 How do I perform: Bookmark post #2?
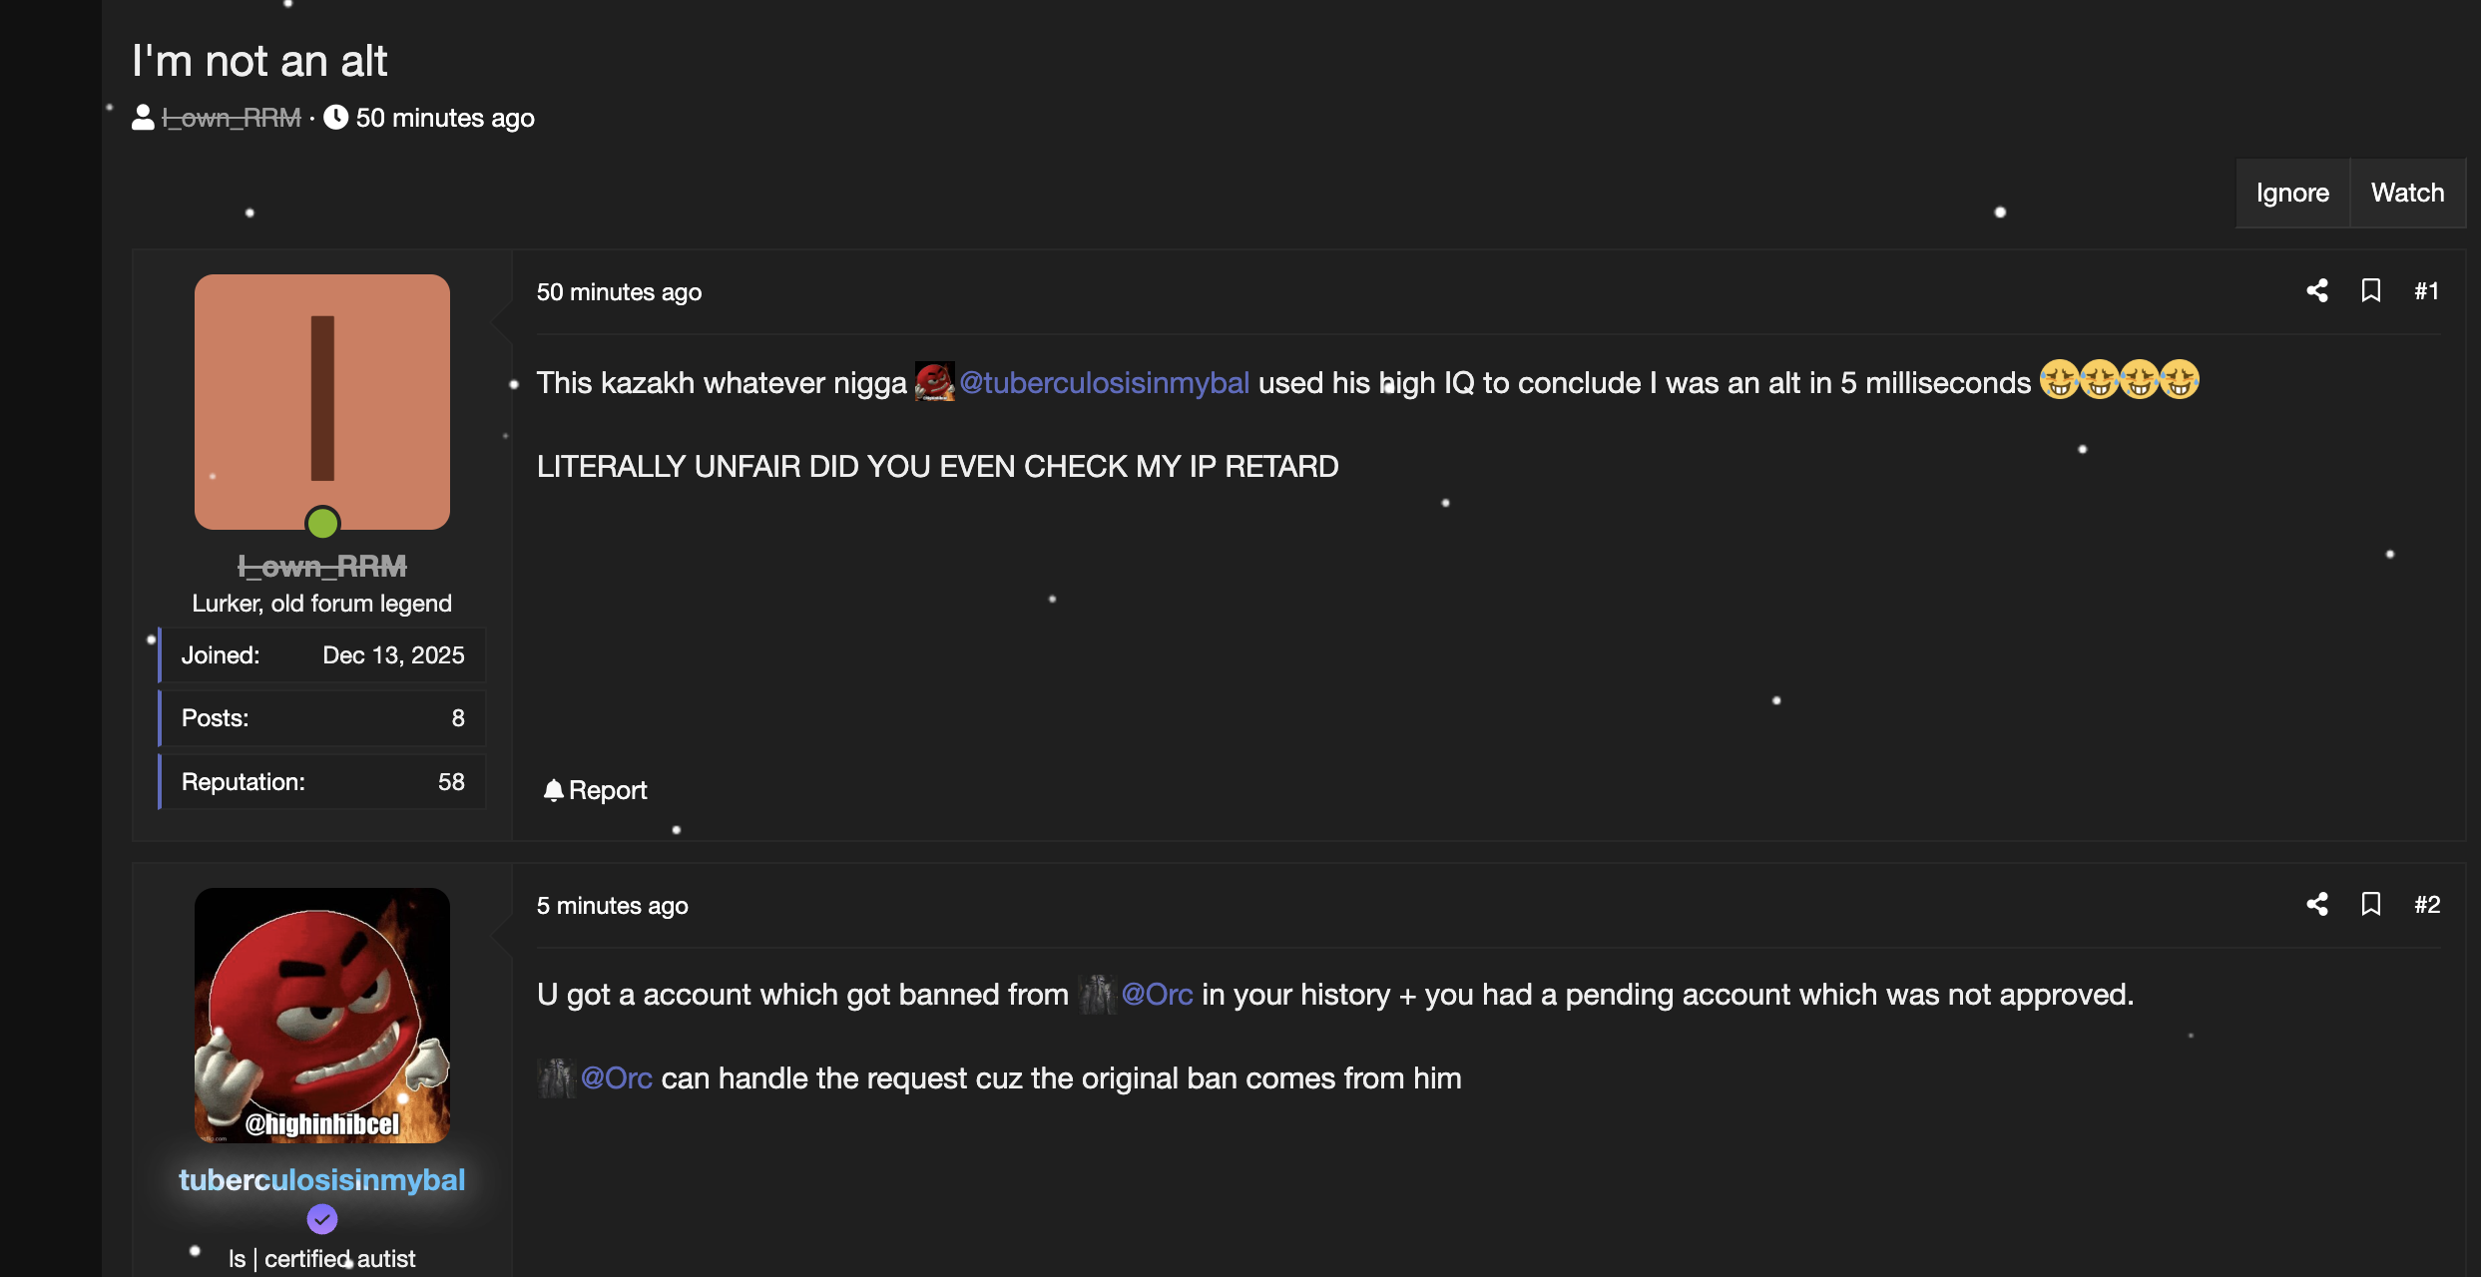[x=2371, y=905]
